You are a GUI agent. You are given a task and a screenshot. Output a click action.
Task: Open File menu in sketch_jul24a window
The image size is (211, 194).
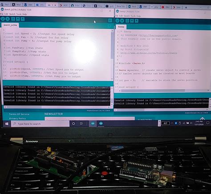2,14
